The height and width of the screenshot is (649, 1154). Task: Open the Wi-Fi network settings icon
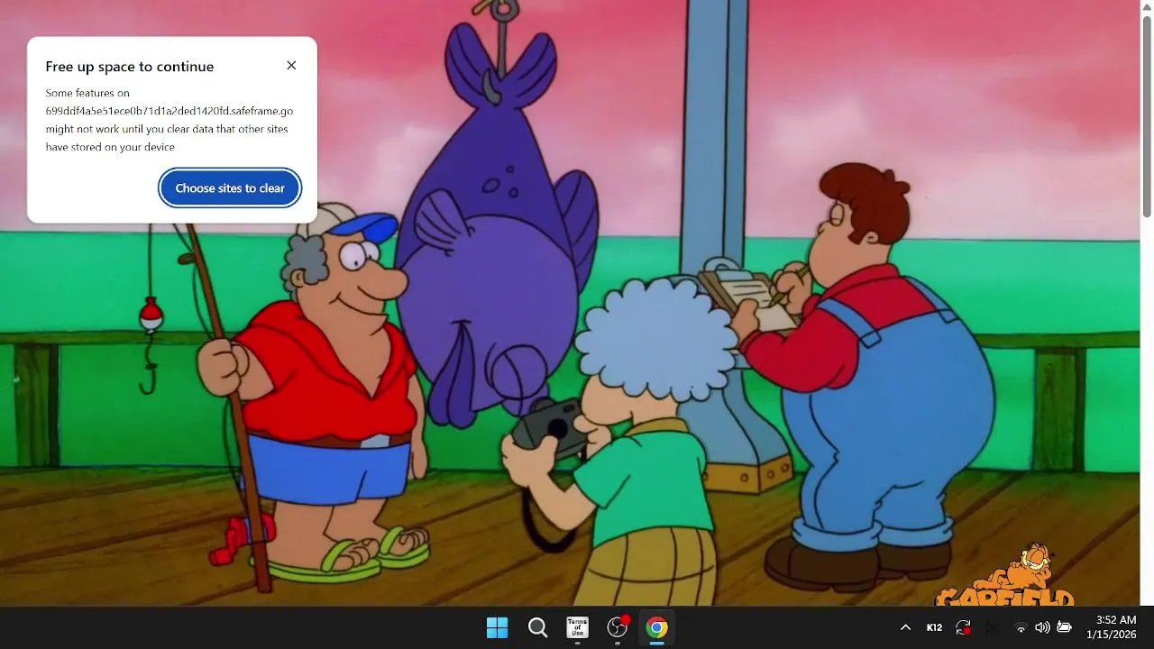click(x=1021, y=627)
